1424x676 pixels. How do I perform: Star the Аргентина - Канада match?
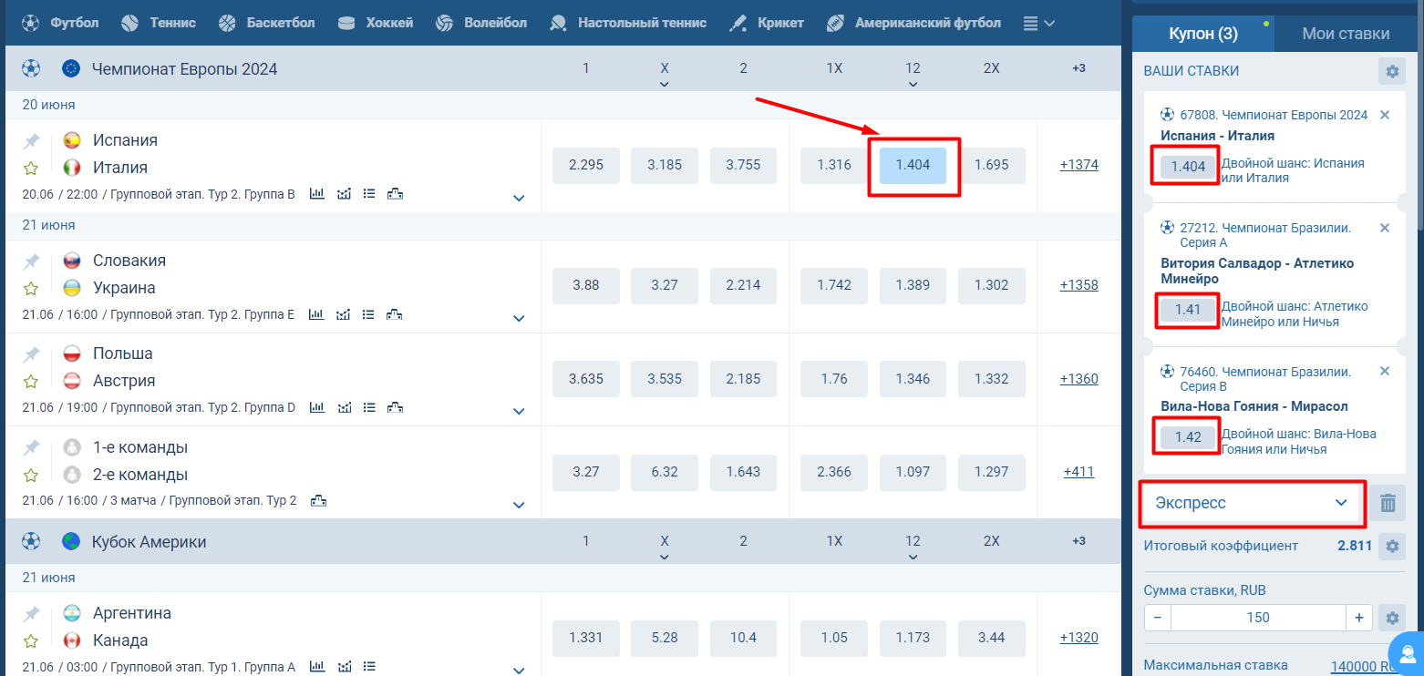(x=32, y=641)
